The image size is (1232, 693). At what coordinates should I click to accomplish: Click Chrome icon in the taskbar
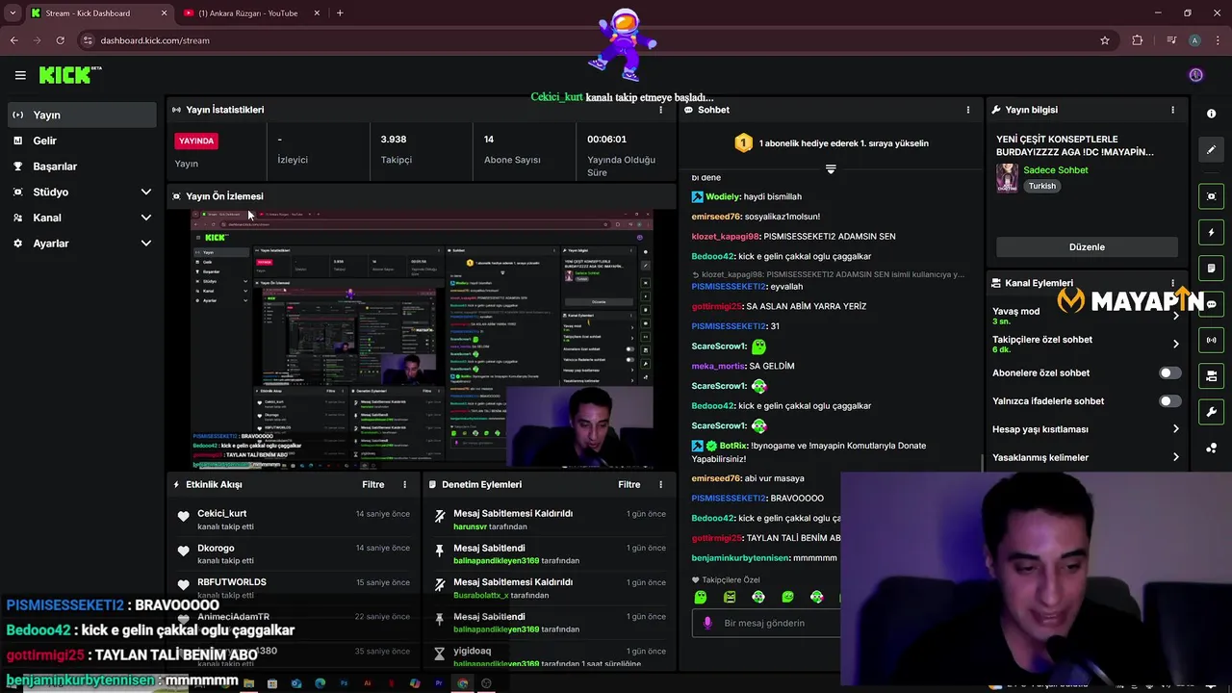(463, 683)
